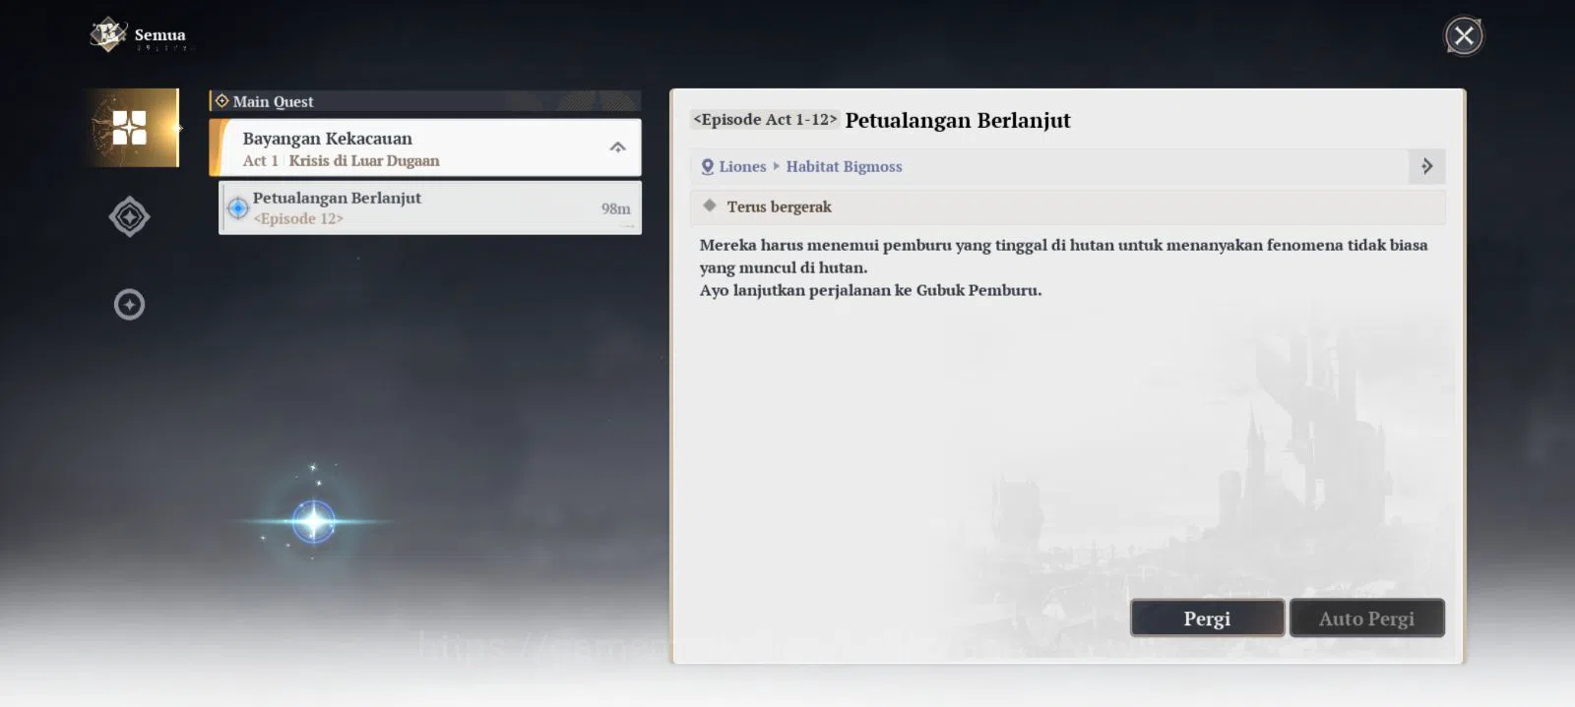Click the Krisis di Luar Dugaan subtitle
This screenshot has height=707, width=1575.
(x=364, y=160)
